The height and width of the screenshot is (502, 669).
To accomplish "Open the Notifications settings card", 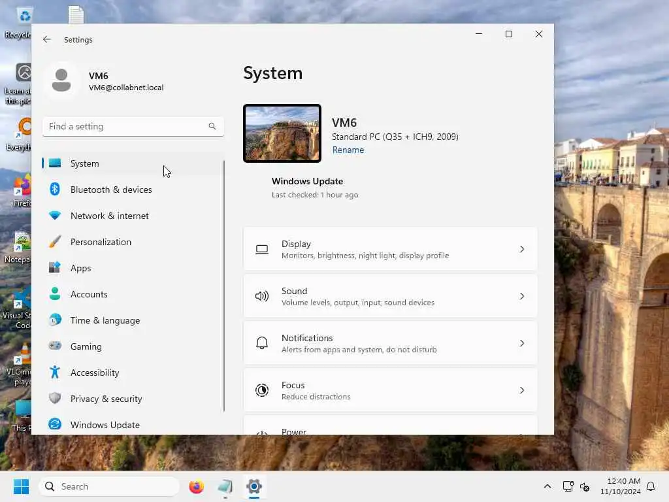I will 390,343.
